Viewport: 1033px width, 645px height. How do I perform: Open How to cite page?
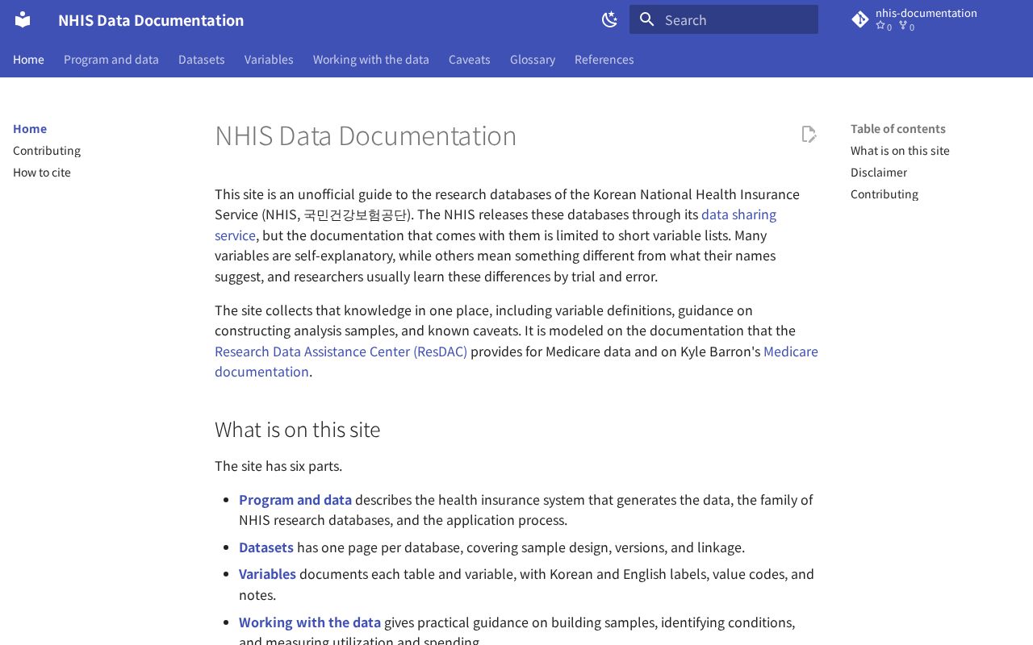pyautogui.click(x=42, y=172)
